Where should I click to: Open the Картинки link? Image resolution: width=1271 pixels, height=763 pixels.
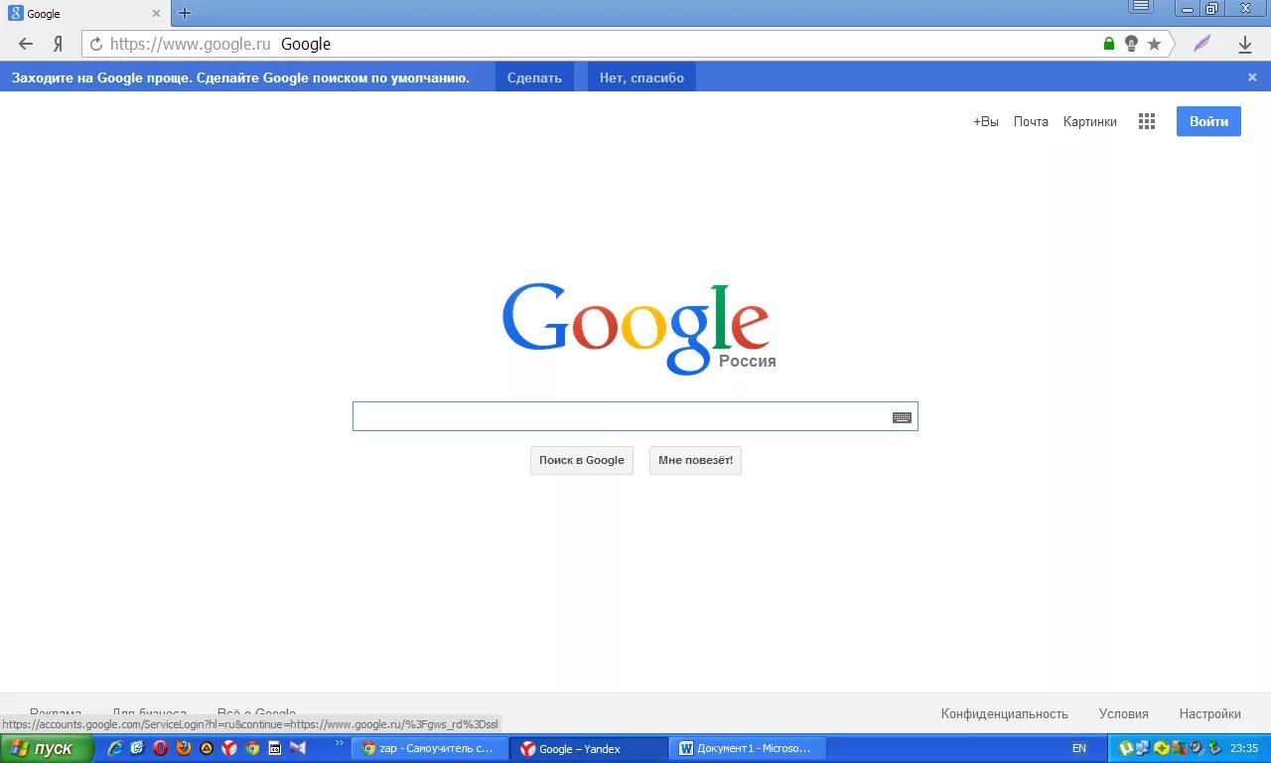tap(1089, 121)
